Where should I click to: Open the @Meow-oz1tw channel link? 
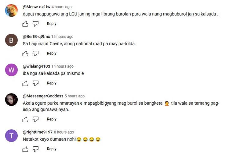coord(37,7)
